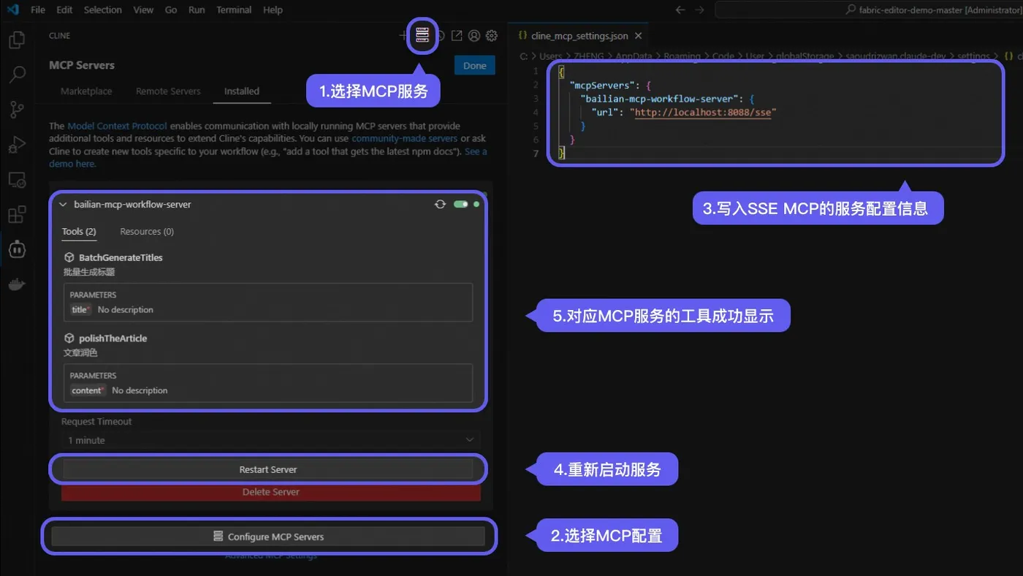The image size is (1023, 576).
Task: Click the Configure MCP Servers button
Action: point(268,537)
